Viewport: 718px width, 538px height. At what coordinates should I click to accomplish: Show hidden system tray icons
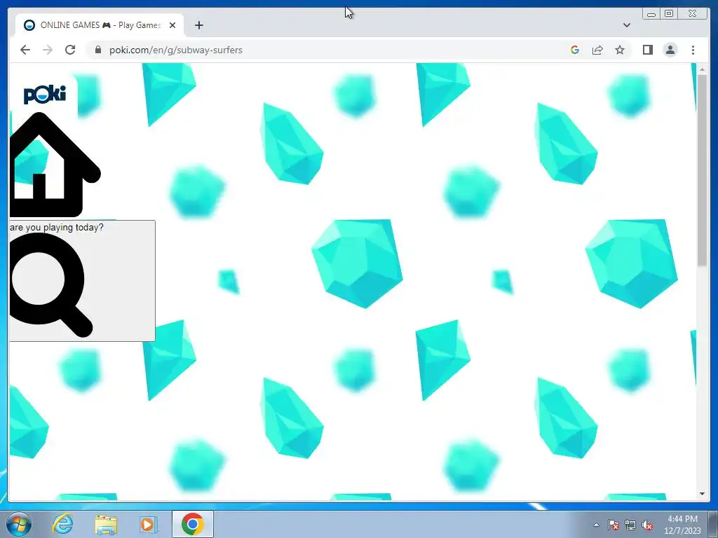click(596, 525)
